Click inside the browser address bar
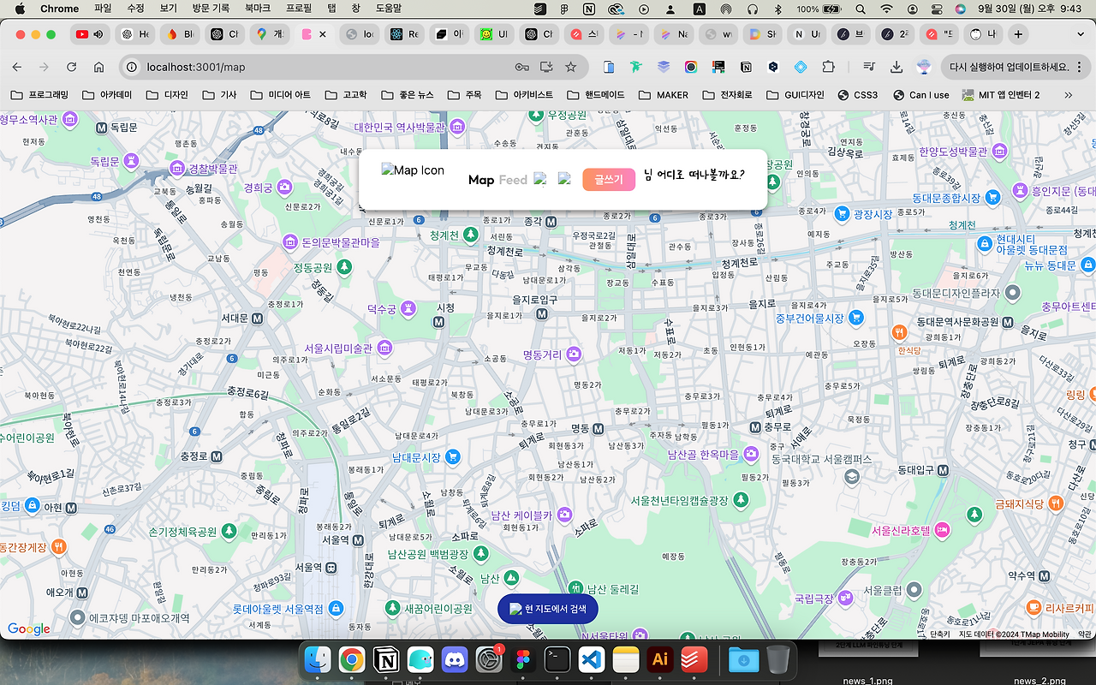This screenshot has width=1096, height=685. 342,66
